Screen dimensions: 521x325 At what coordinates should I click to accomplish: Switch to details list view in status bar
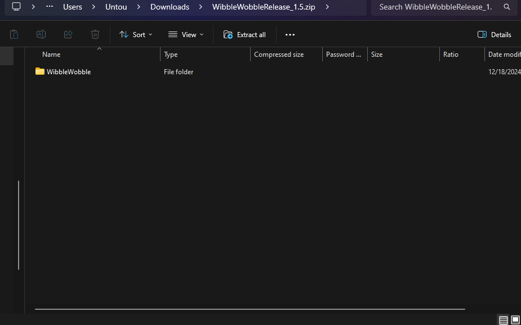(503, 320)
